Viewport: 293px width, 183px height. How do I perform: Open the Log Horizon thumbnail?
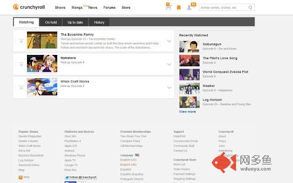190,102
